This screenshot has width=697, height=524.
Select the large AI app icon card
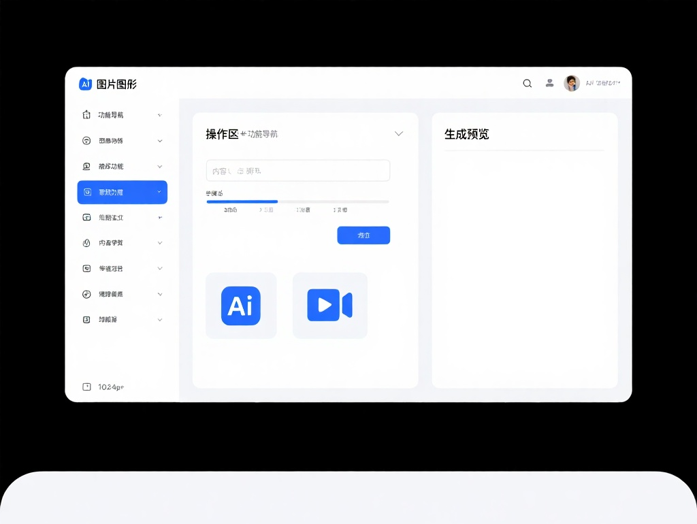pos(241,305)
